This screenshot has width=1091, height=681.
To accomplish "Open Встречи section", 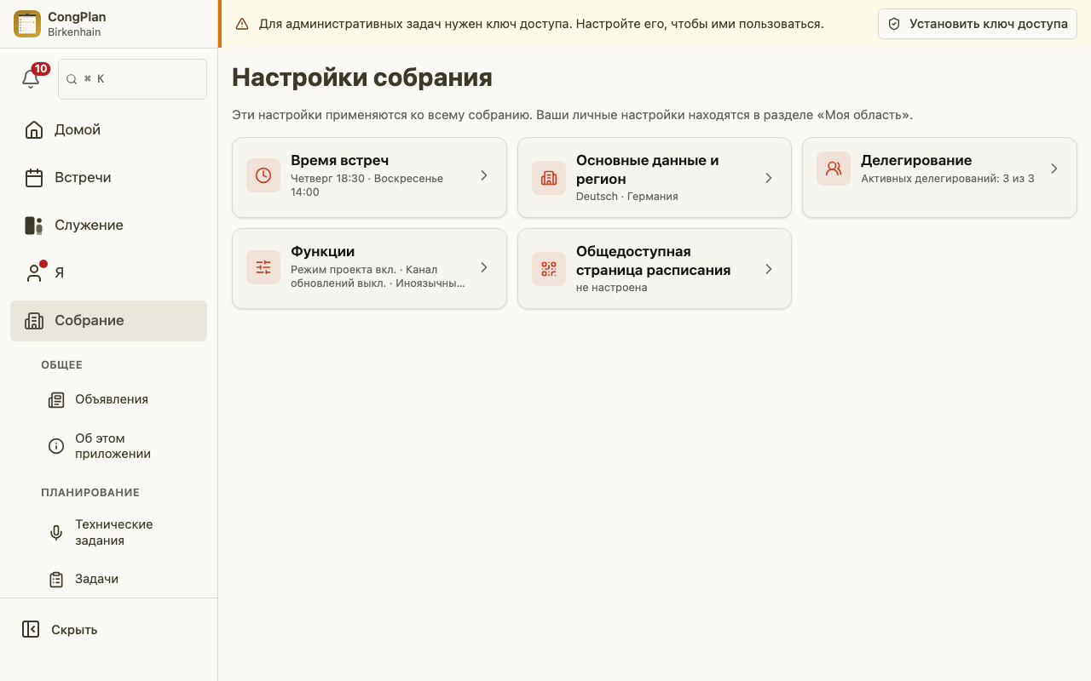I will (108, 178).
